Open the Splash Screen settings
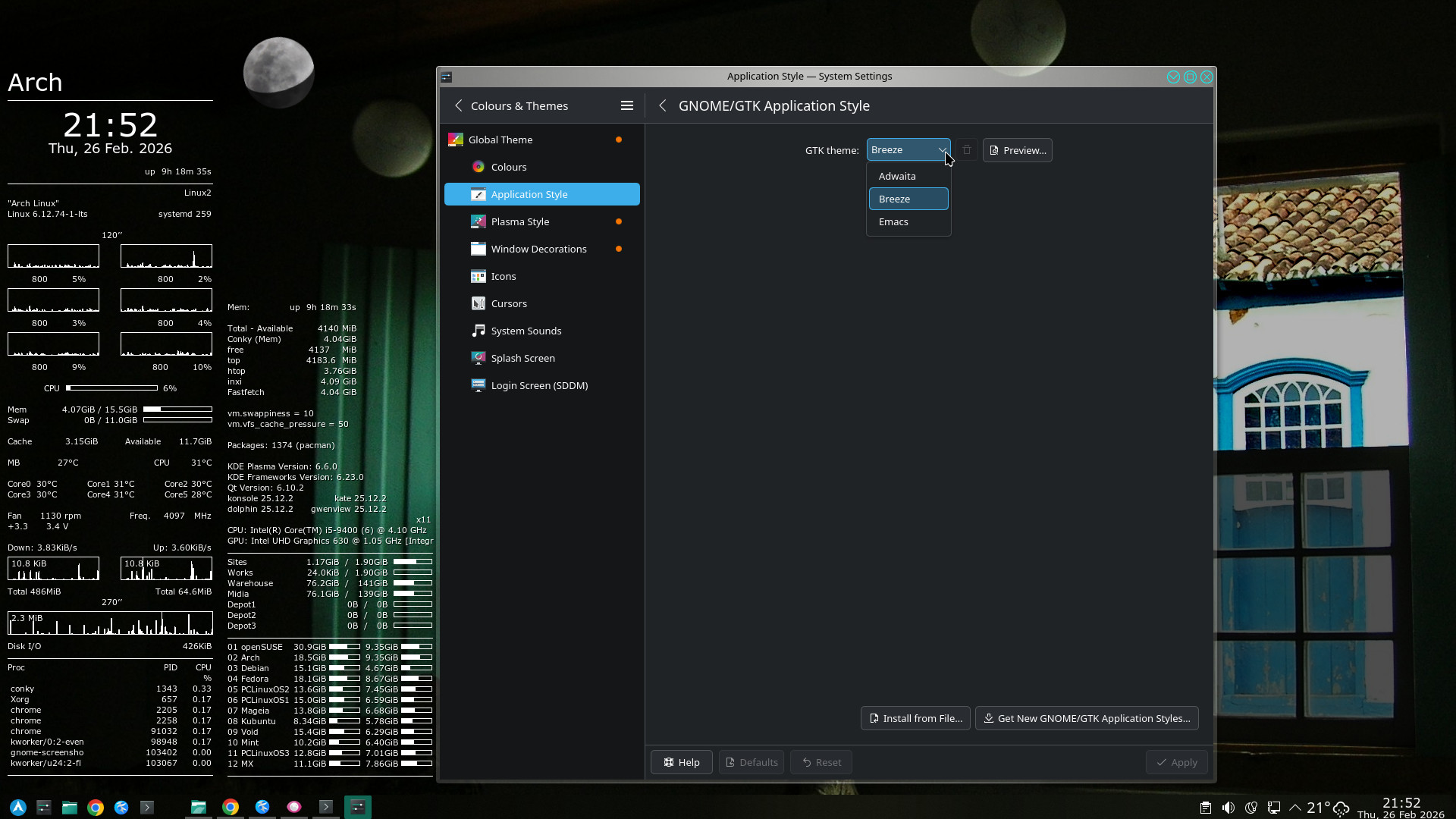 pyautogui.click(x=522, y=359)
